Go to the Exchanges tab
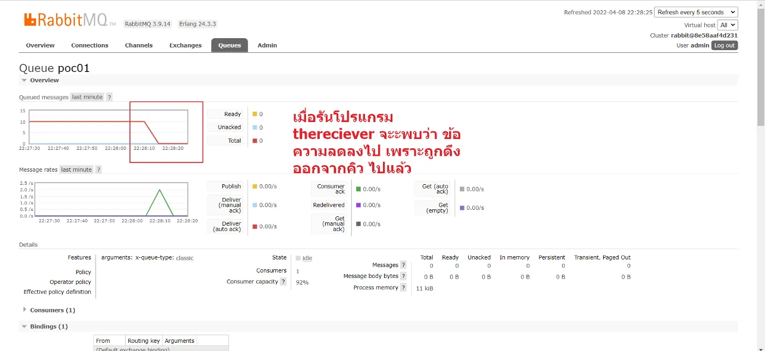765x351 pixels. 185,45
